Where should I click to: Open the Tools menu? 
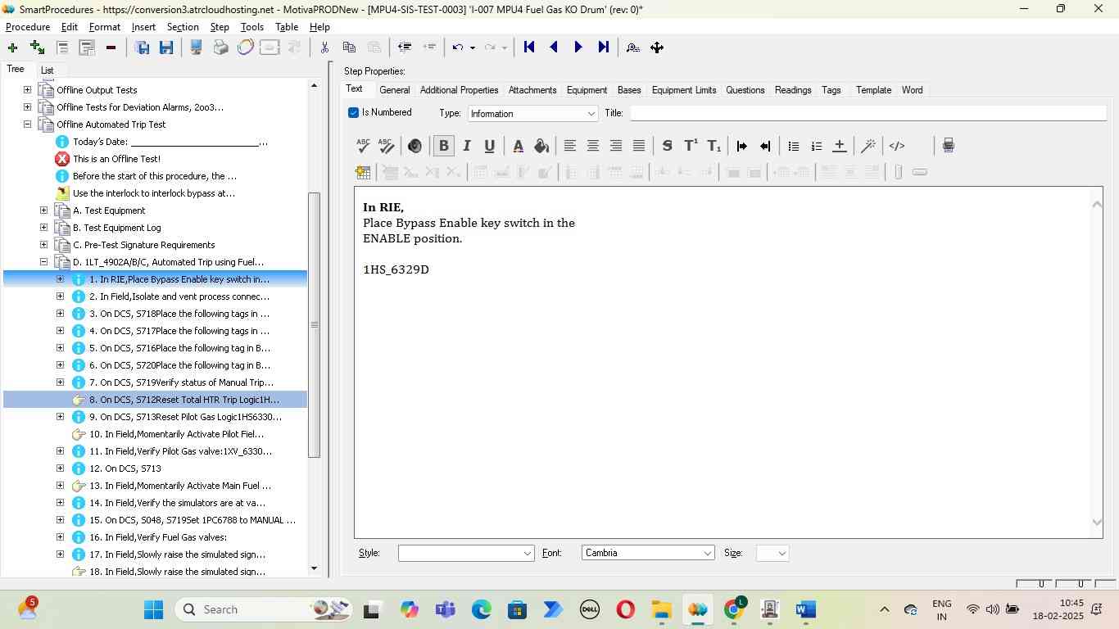tap(252, 27)
